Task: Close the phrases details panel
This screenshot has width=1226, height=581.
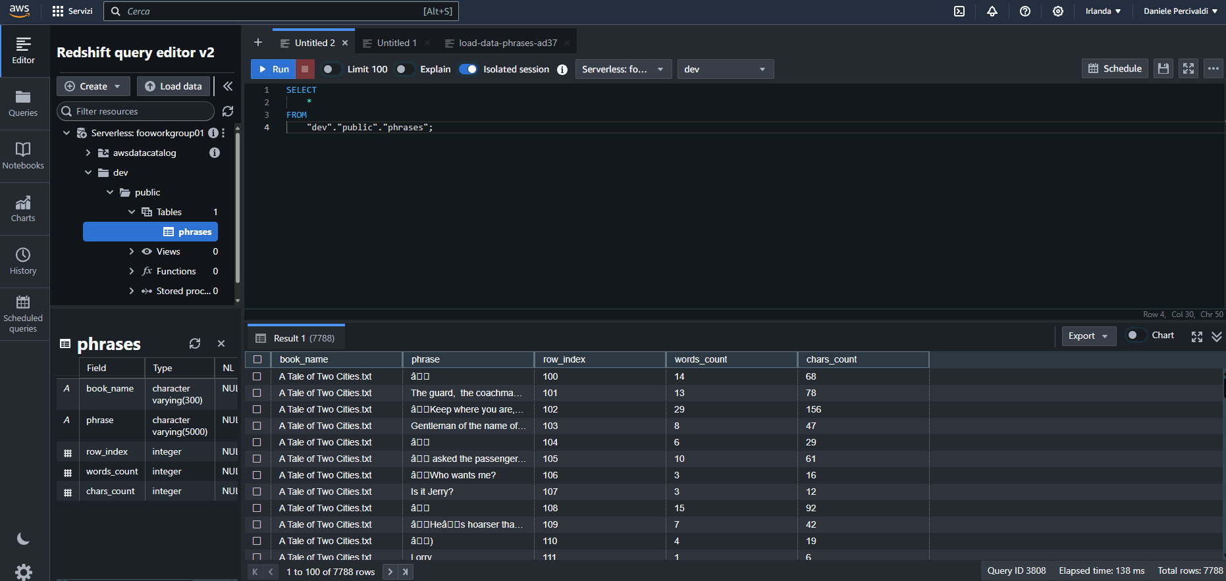Action: [221, 343]
